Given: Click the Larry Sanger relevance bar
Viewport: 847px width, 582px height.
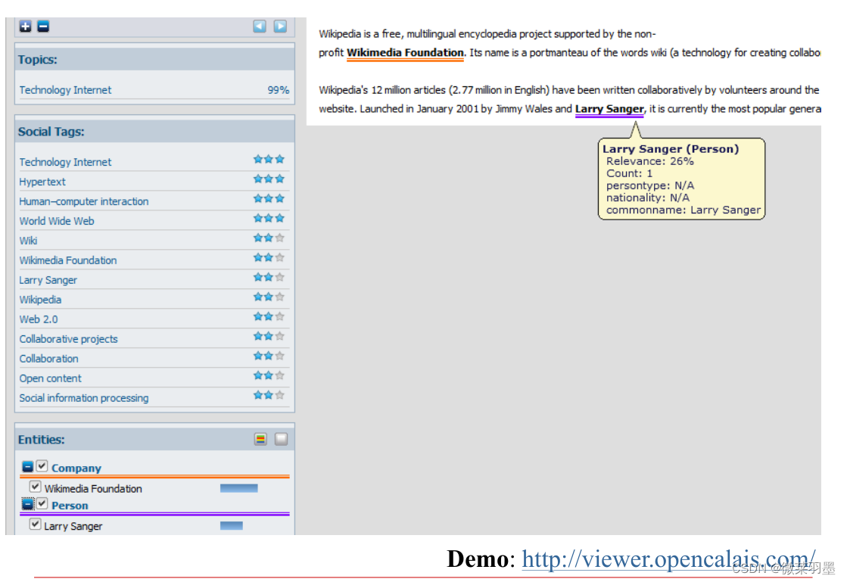Looking at the screenshot, I should point(231,526).
